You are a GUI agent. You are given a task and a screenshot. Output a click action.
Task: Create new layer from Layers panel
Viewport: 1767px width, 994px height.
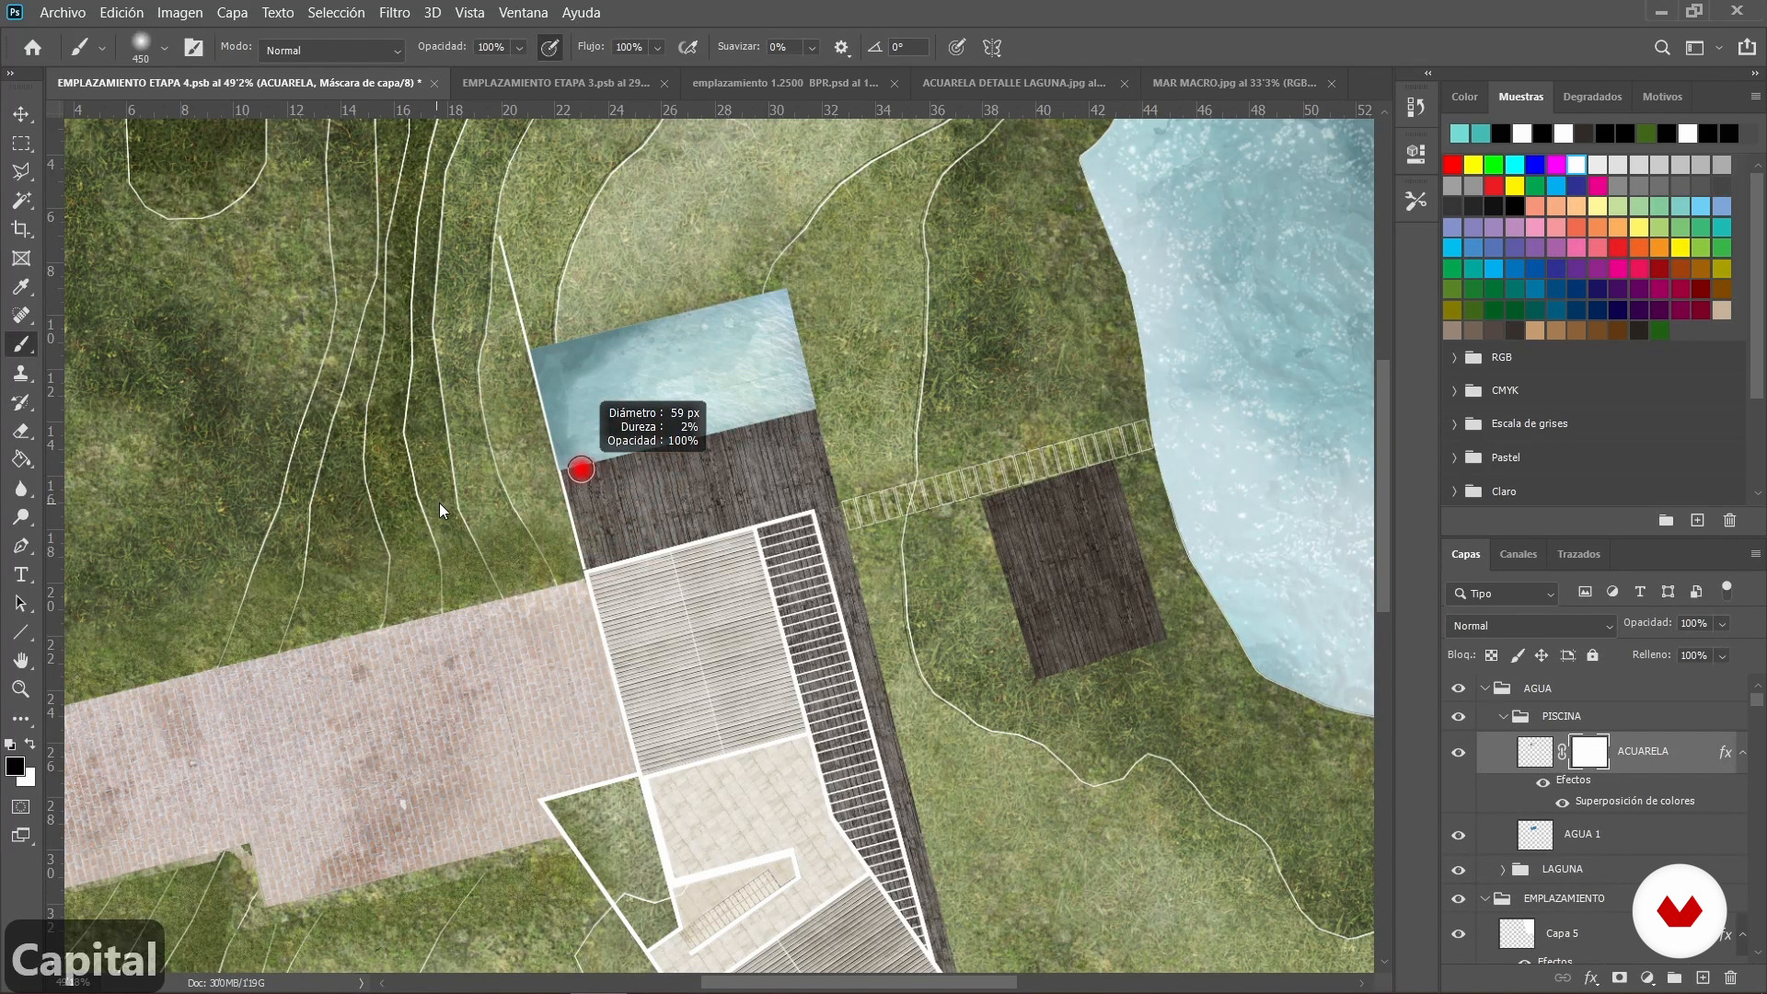click(x=1703, y=978)
